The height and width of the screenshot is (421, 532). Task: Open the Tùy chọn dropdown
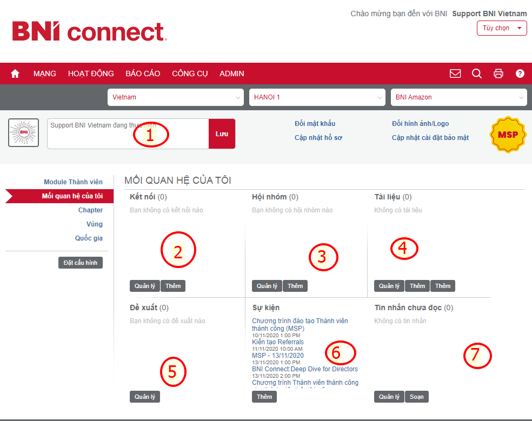coord(502,28)
